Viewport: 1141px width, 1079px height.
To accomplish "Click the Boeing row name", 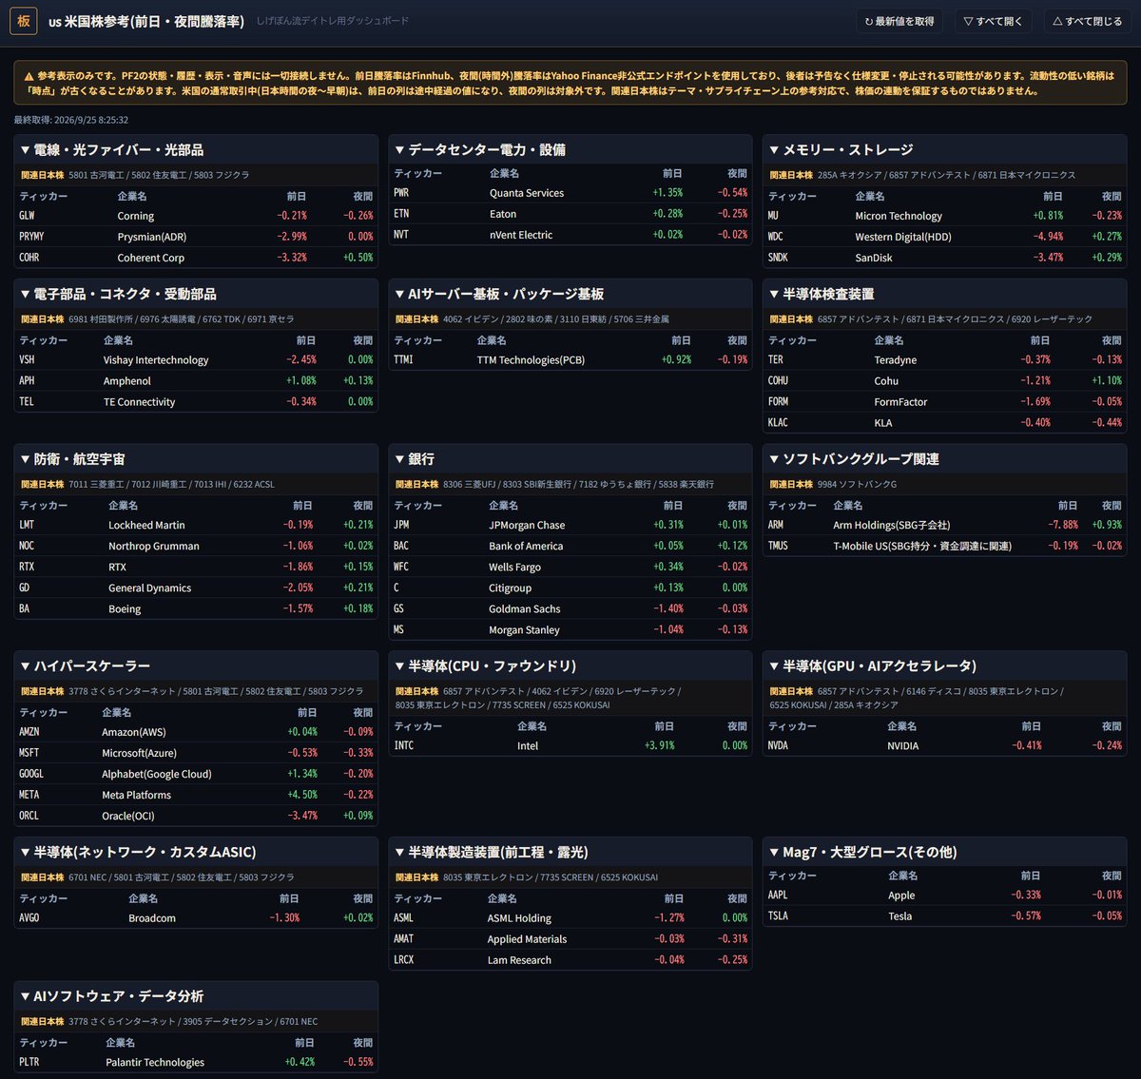I will [x=125, y=609].
